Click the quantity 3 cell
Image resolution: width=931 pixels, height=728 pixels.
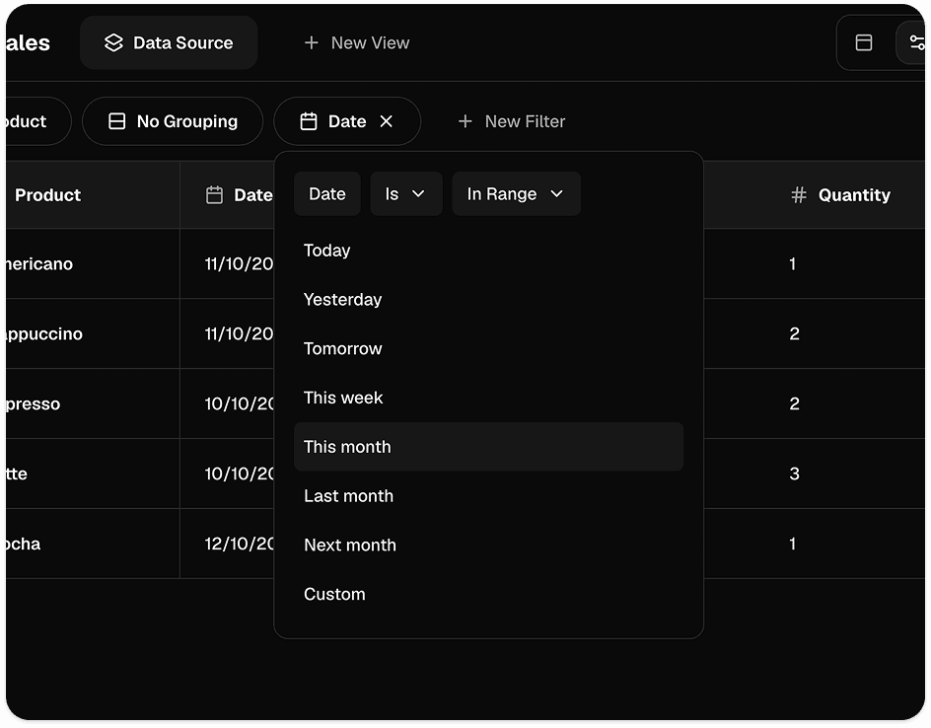(795, 473)
